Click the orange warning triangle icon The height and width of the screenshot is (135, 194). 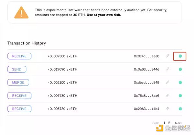pyautogui.click(x=21, y=12)
